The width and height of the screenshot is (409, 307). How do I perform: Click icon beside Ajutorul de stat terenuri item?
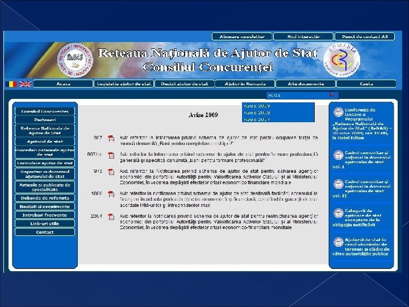[339, 242]
